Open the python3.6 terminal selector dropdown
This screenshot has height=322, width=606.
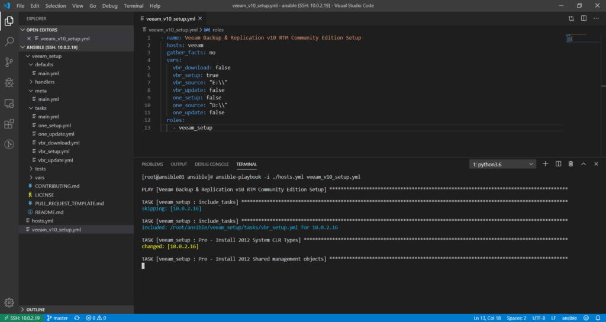(x=502, y=164)
